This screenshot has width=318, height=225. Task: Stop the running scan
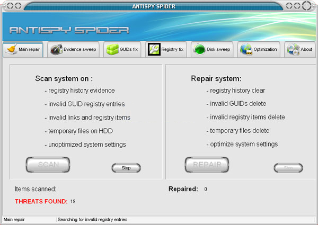coord(126,168)
